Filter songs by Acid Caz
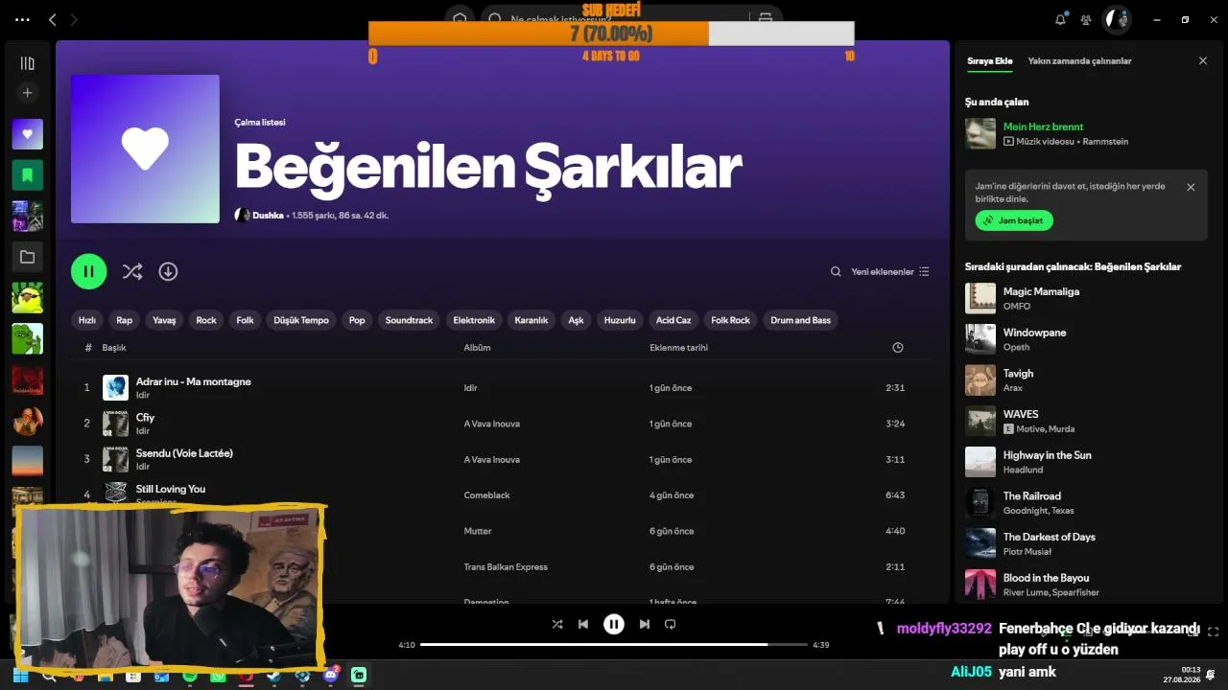The width and height of the screenshot is (1228, 690). click(673, 320)
